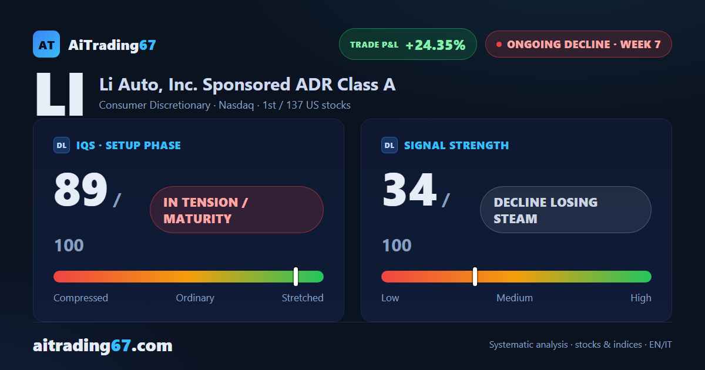Viewport: 705px width, 370px height.
Task: Click the DL badge beside Signal Strength
Action: click(390, 145)
